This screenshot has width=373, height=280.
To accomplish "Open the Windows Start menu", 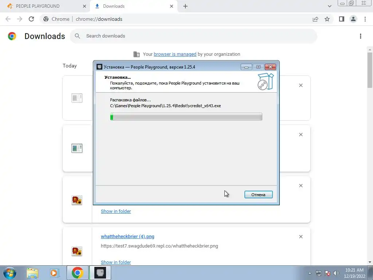I will [x=10, y=273].
